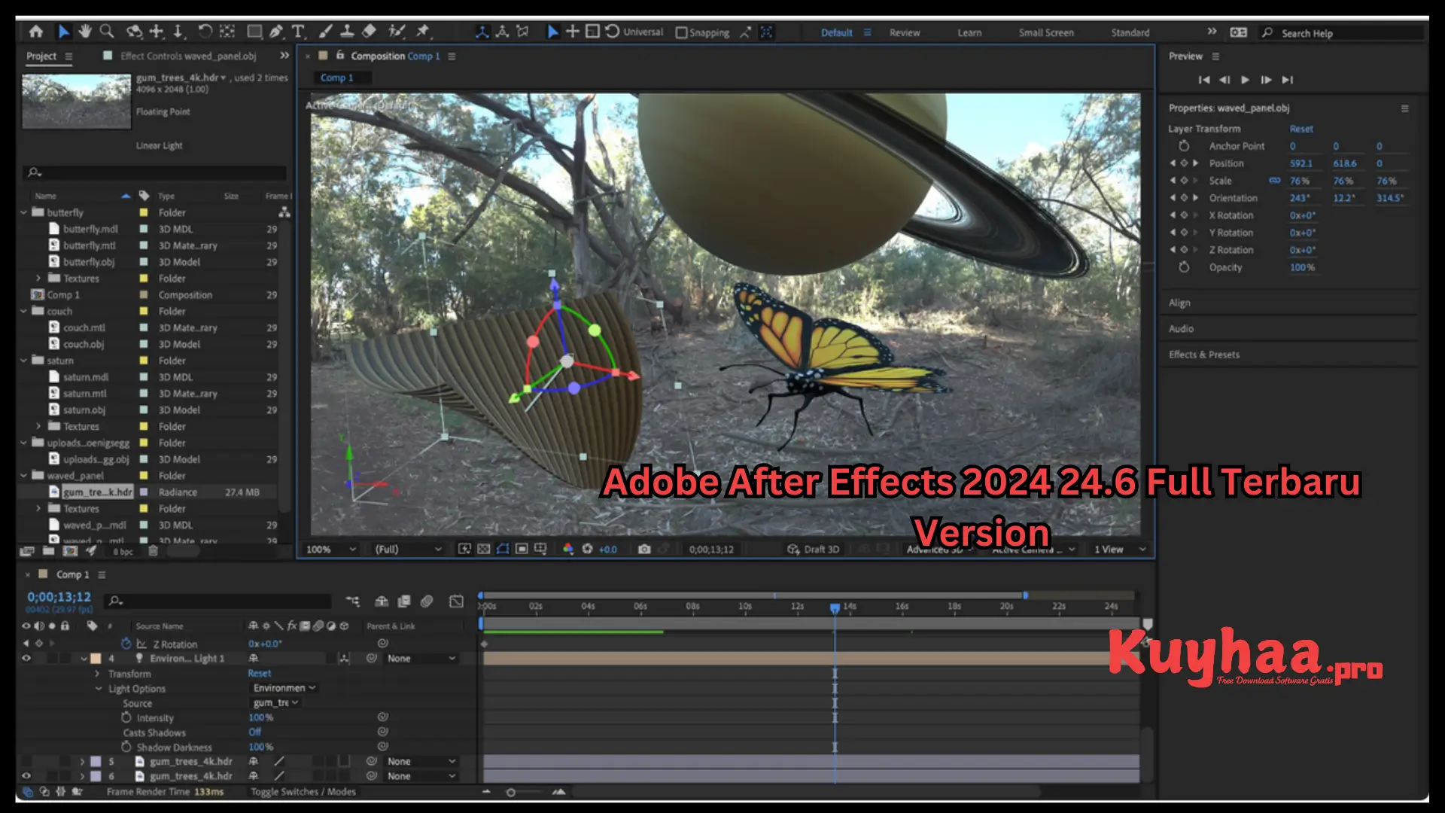This screenshot has height=813, width=1445.
Task: Click Toggle Switches / Modes button
Action: click(x=303, y=791)
